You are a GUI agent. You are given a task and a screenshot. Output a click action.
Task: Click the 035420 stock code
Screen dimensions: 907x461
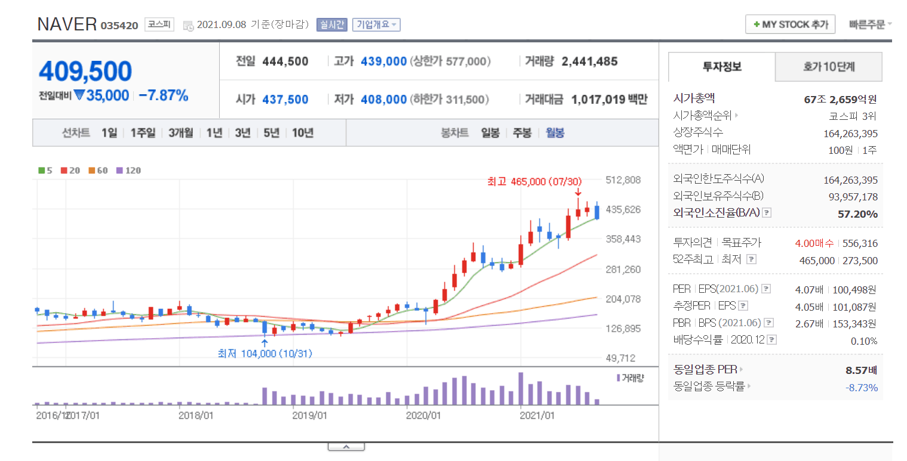[x=119, y=26]
